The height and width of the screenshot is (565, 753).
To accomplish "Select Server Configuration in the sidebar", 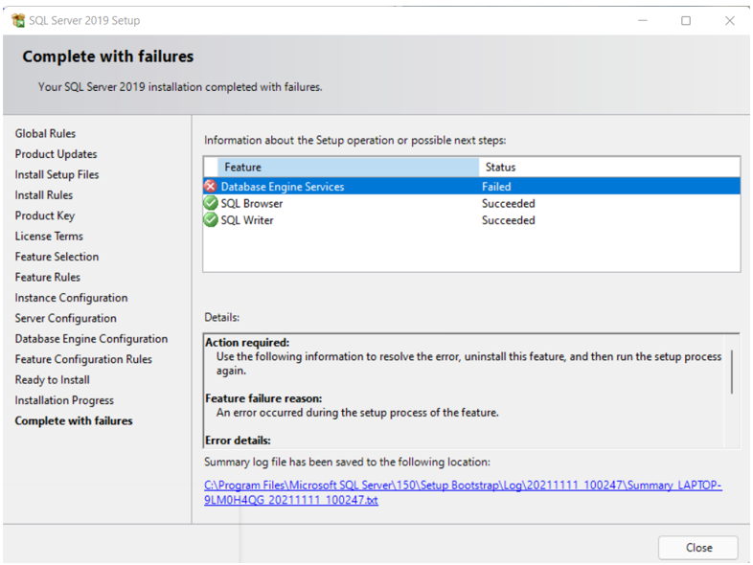I will pyautogui.click(x=65, y=318).
